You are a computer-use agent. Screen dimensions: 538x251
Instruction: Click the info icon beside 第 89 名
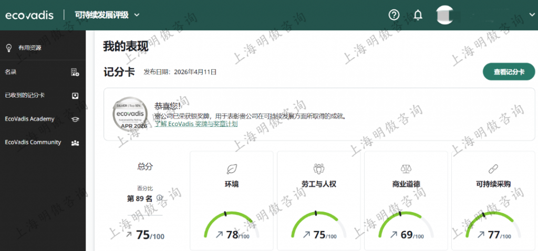pyautogui.click(x=159, y=198)
